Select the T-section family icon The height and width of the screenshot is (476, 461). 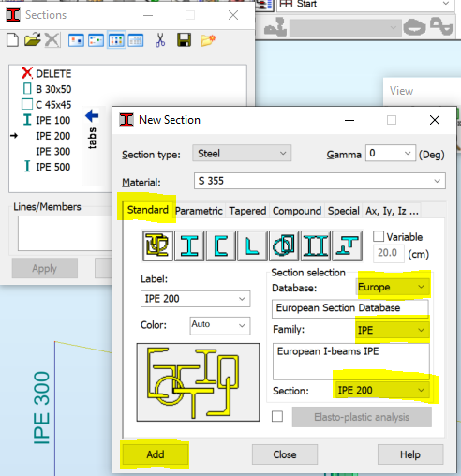(347, 245)
